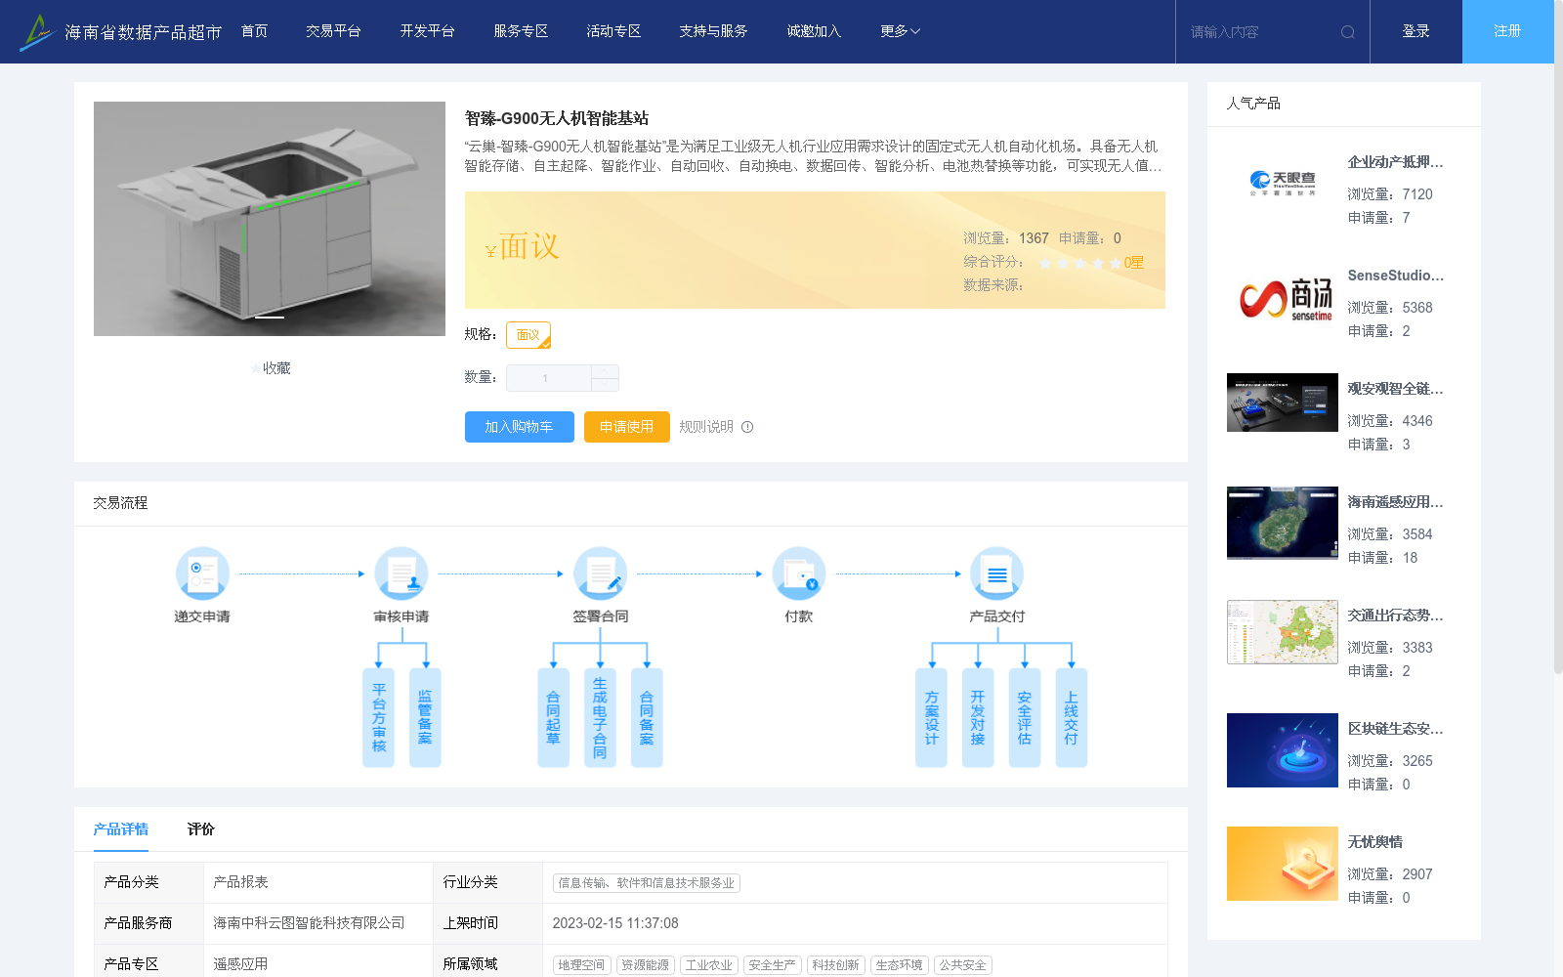The height and width of the screenshot is (977, 1563).
Task: Click the 产品交付 step icon
Action: [x=997, y=573]
